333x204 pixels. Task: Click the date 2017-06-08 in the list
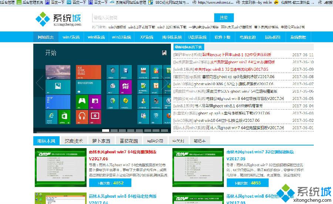pos(303,77)
